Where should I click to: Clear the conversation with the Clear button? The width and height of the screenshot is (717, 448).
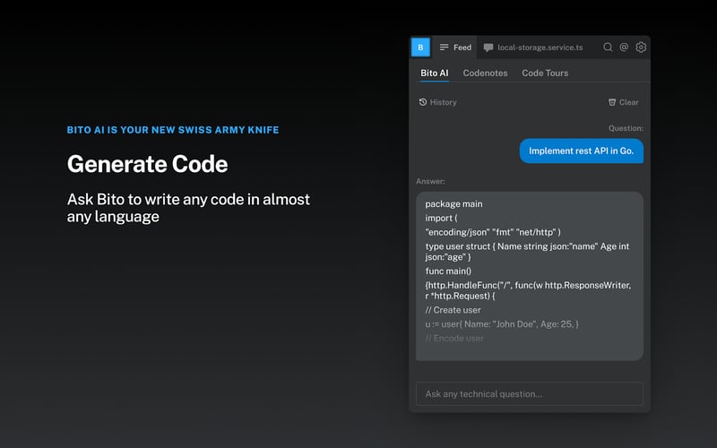point(623,102)
